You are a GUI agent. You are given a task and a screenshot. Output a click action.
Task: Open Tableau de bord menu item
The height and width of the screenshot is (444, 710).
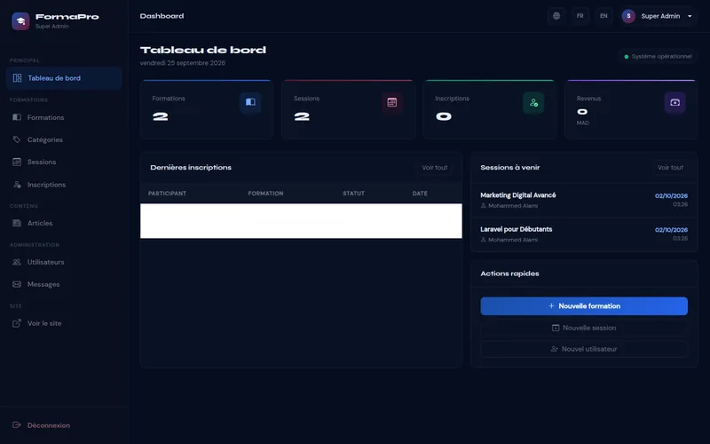tap(64, 78)
